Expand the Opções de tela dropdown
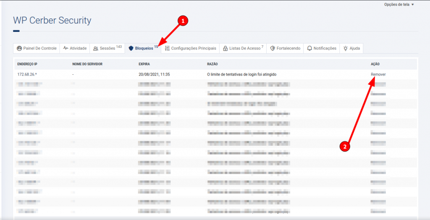 (399, 4)
